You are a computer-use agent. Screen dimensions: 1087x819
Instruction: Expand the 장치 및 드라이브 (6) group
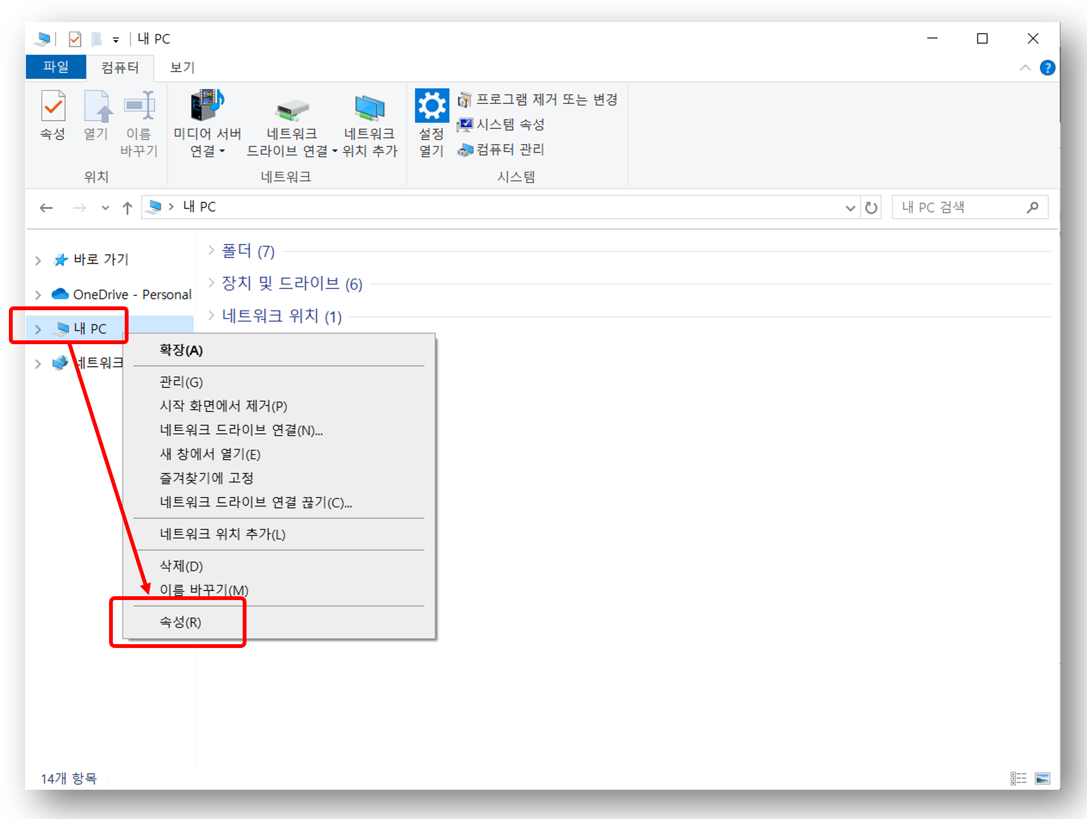pos(211,283)
